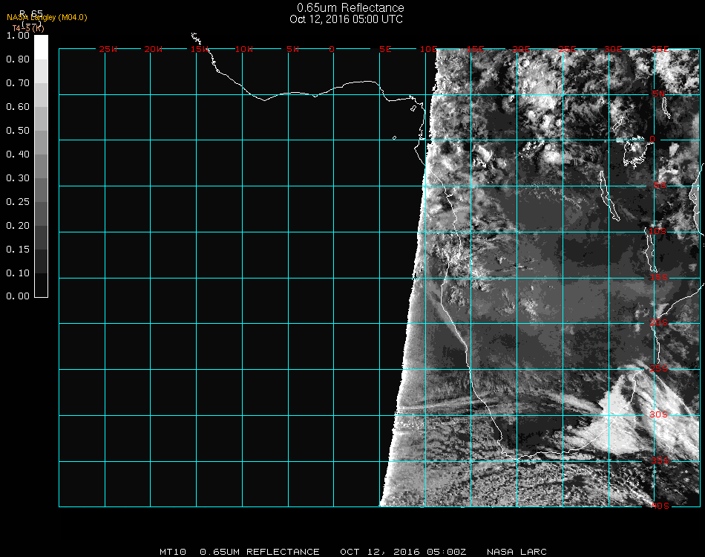705x557 pixels.
Task: Click the "MT10" text in the footer
Action: click(x=172, y=552)
